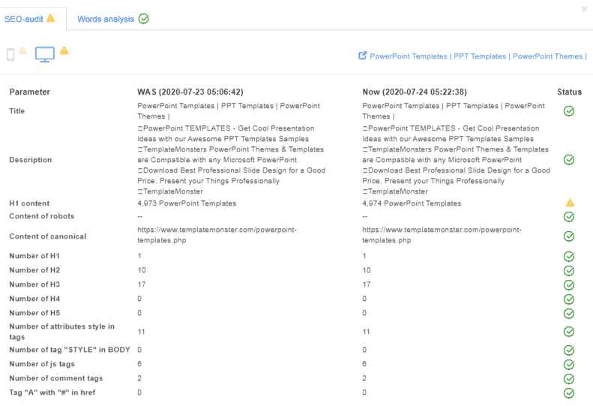Click the Number of tag "STYLE" in BODY label

70,350
